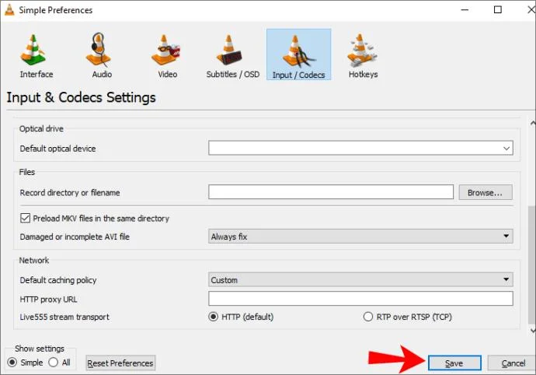536x375 pixels.
Task: Click the Record directory or filename label
Action: pos(70,193)
